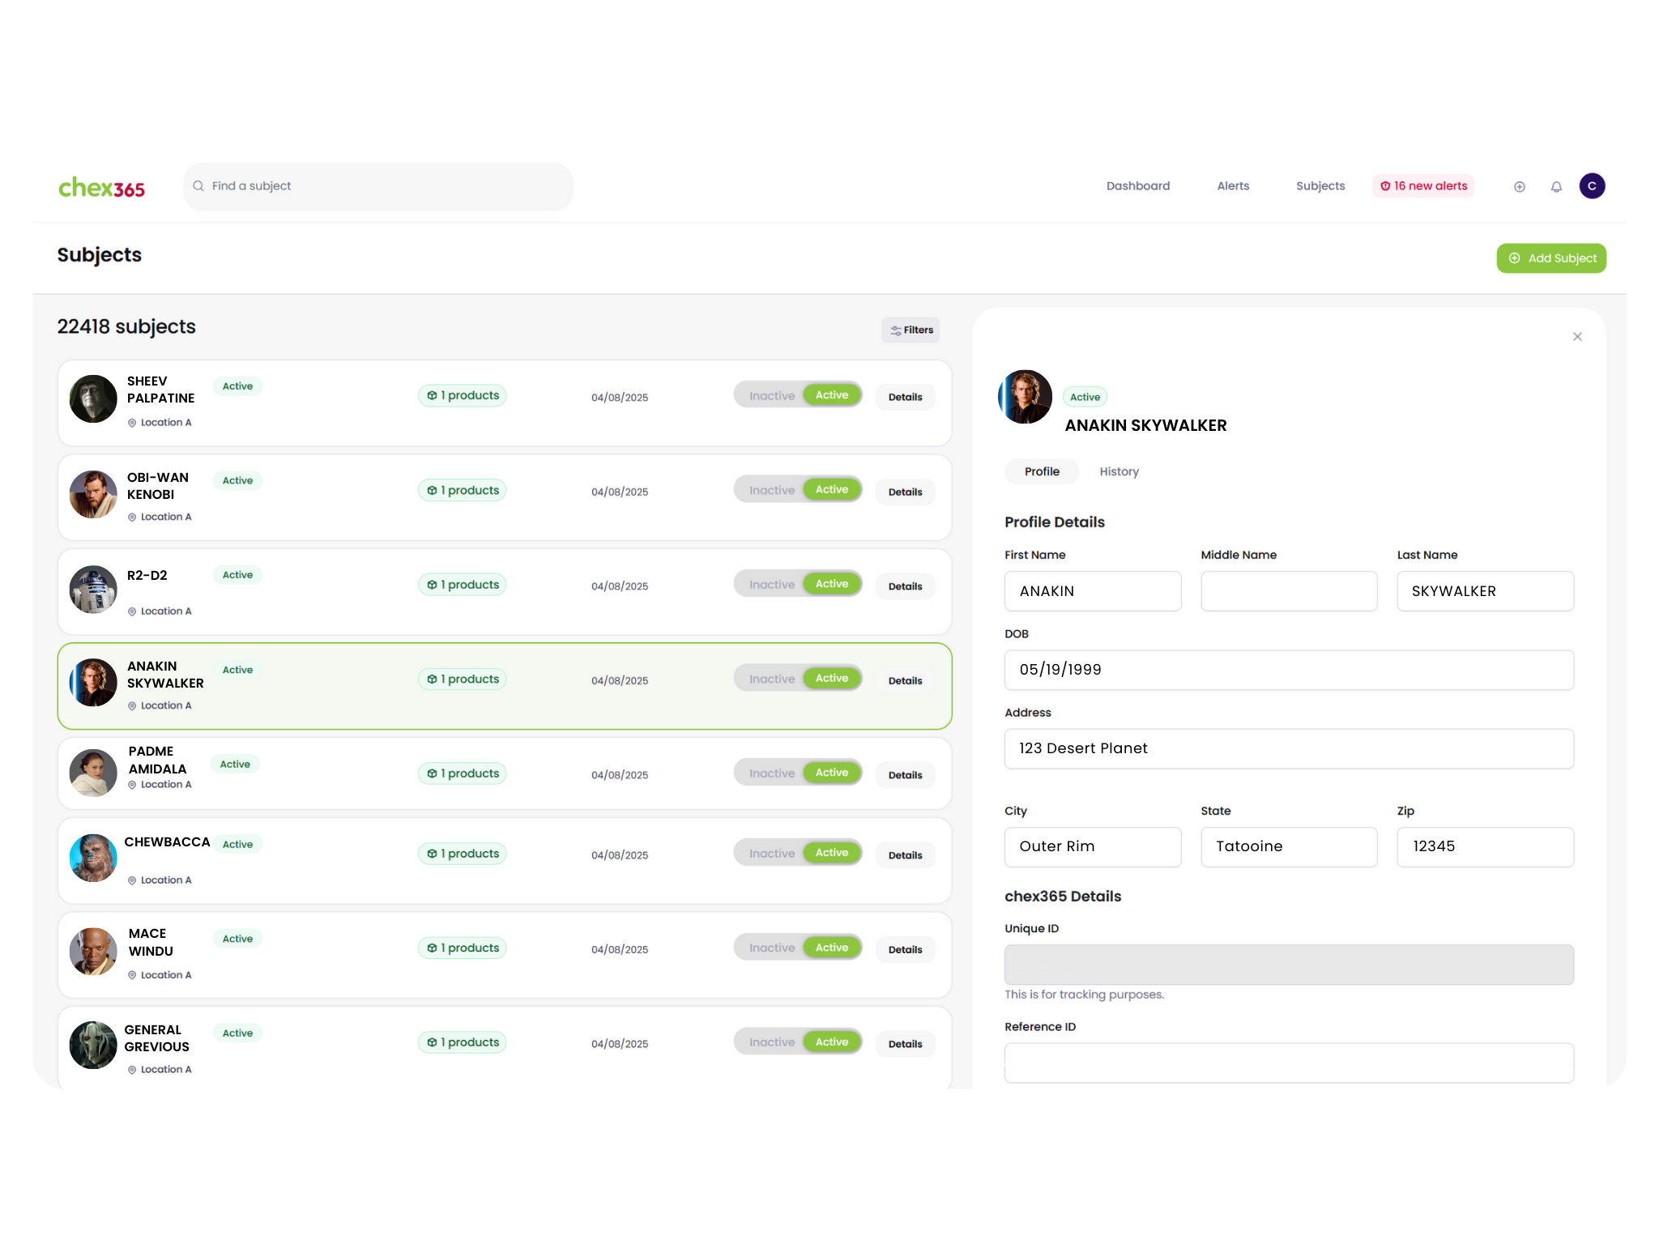The height and width of the screenshot is (1244, 1659).
Task: Set Sheev Palpatine toggle to Inactive
Action: pyautogui.click(x=771, y=396)
